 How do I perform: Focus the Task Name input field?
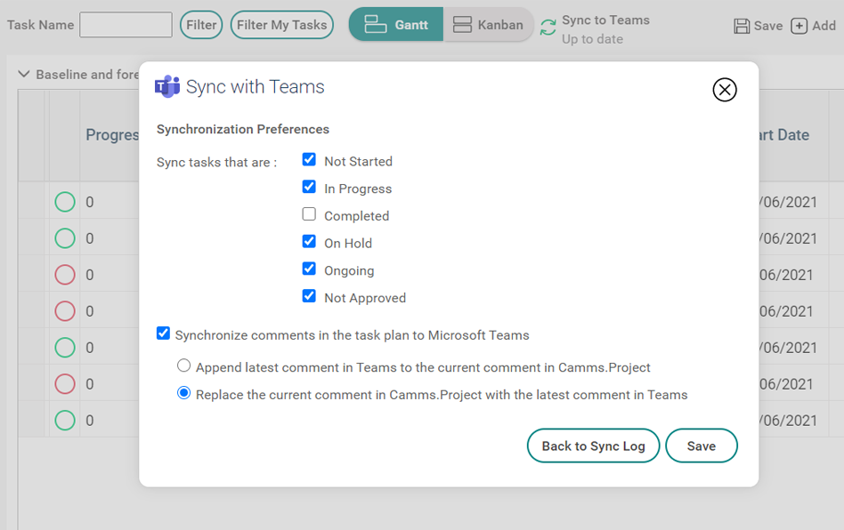coord(126,25)
